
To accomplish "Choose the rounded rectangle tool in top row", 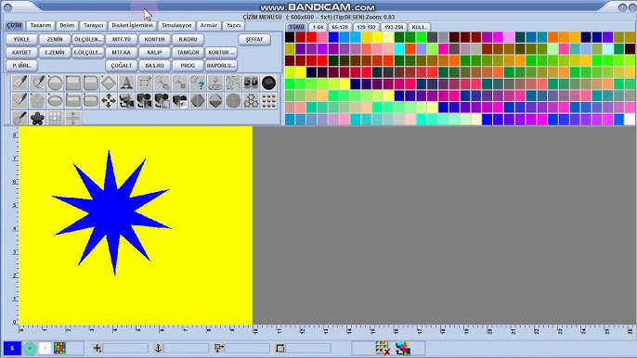I will [x=91, y=83].
